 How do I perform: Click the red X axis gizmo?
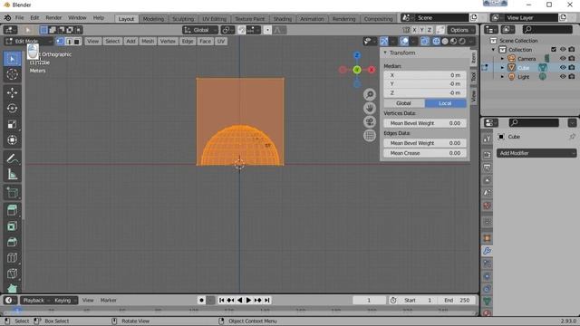click(x=372, y=70)
